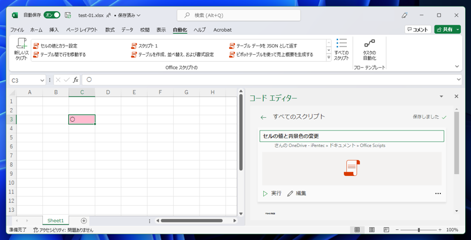This screenshot has height=240, width=471.
Task: Select テーブル データを JSON として返す script
Action: [263, 46]
